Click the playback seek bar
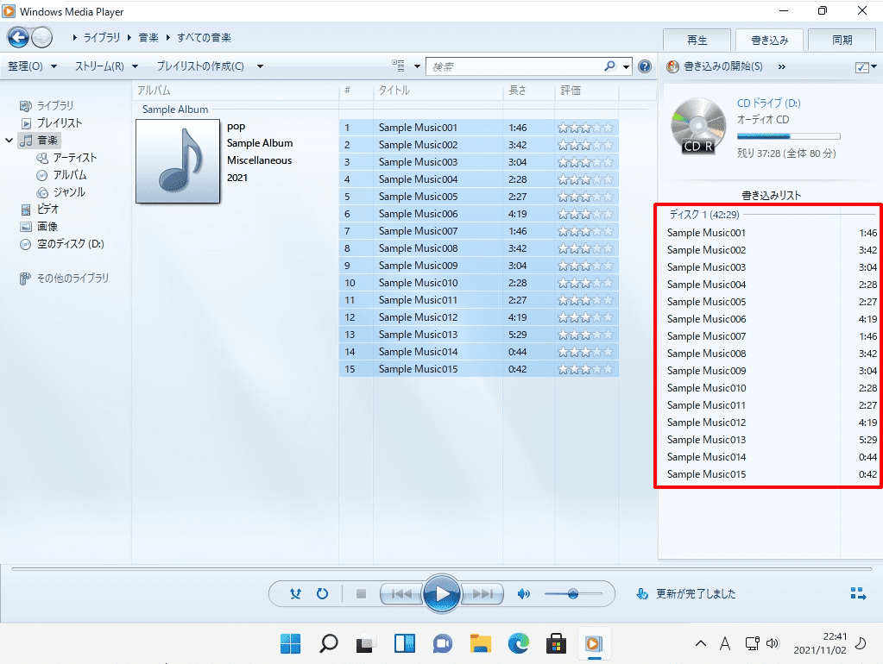The width and height of the screenshot is (883, 664). point(441,569)
